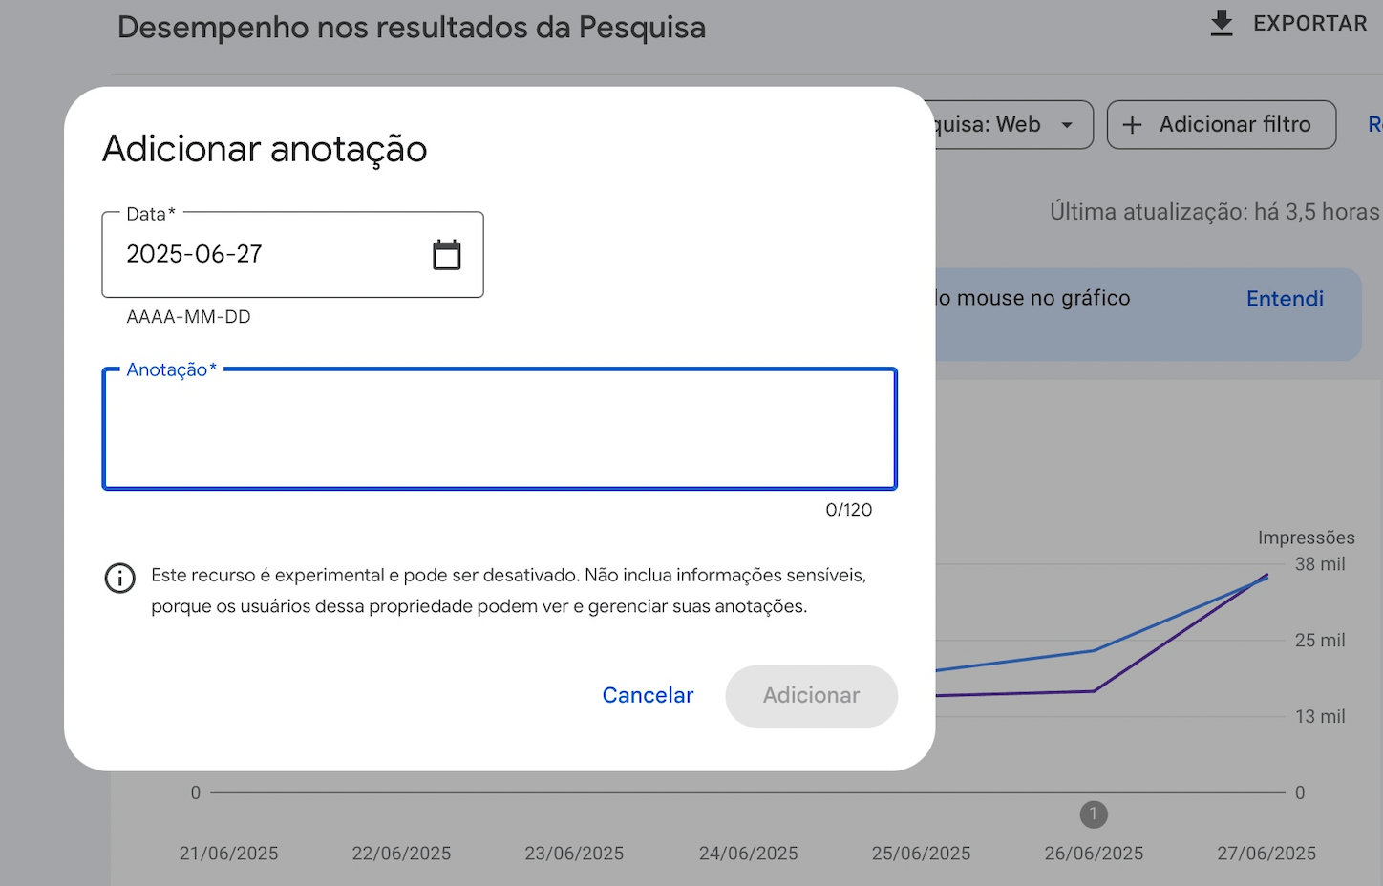Screen dimensions: 1383x886
Task: Focus the Anotação text area
Action: click(499, 430)
